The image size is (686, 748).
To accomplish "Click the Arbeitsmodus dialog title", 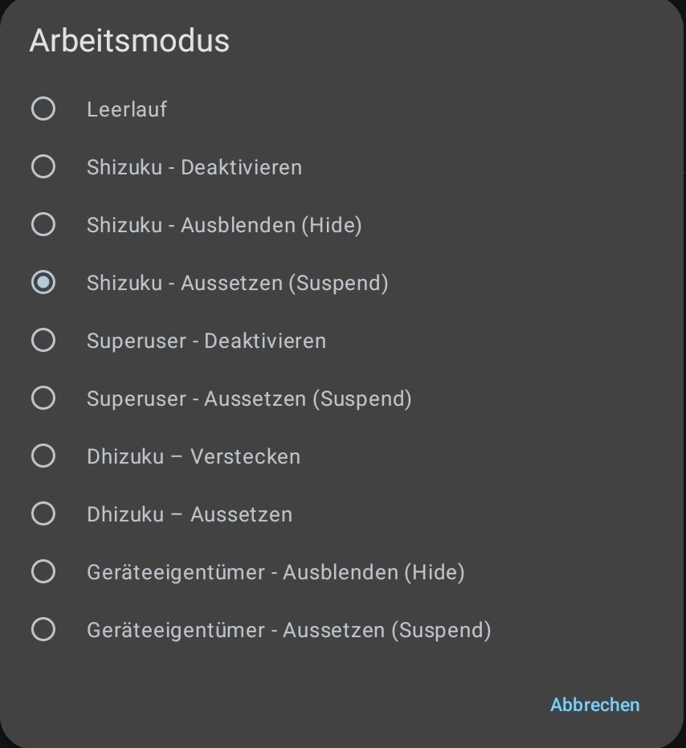I will (129, 41).
